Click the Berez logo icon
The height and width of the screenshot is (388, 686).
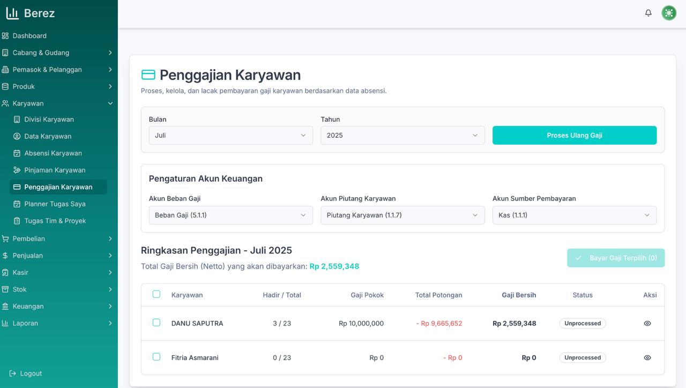[13, 13]
